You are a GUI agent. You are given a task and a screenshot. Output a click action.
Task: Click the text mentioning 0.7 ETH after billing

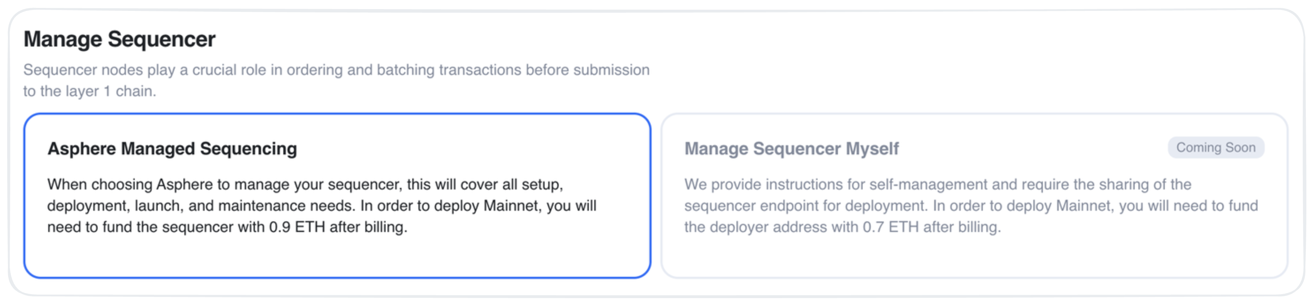(x=932, y=227)
